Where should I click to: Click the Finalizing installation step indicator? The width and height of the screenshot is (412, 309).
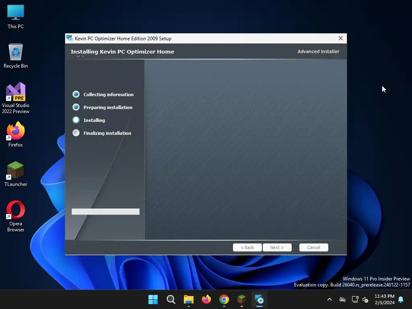(76, 133)
